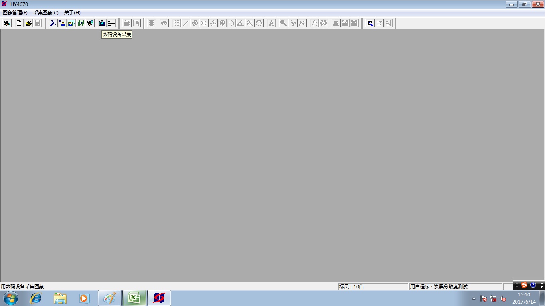Open the 关于(H) menu

72,13
